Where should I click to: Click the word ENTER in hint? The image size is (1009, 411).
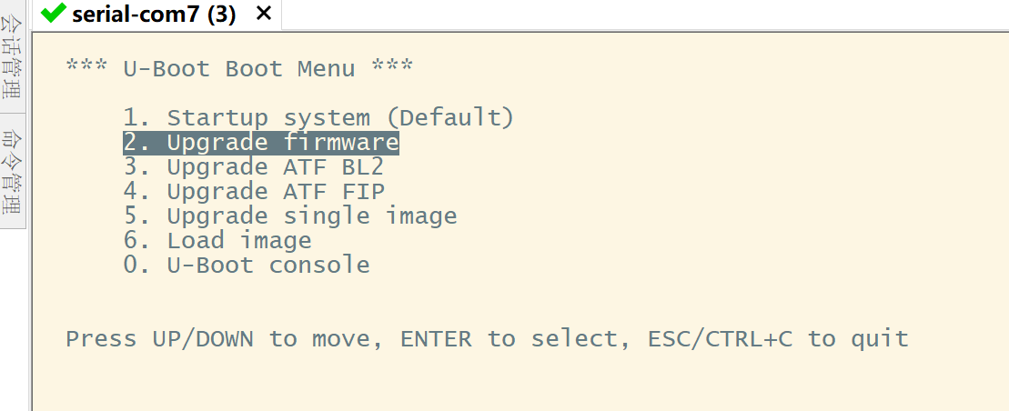pos(436,337)
